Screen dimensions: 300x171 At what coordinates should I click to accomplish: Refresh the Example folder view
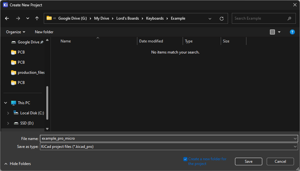222,18
